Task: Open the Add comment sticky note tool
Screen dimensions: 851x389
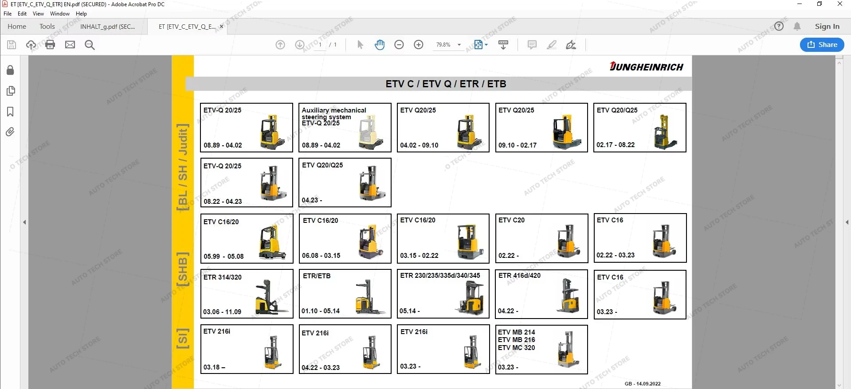Action: tap(532, 45)
